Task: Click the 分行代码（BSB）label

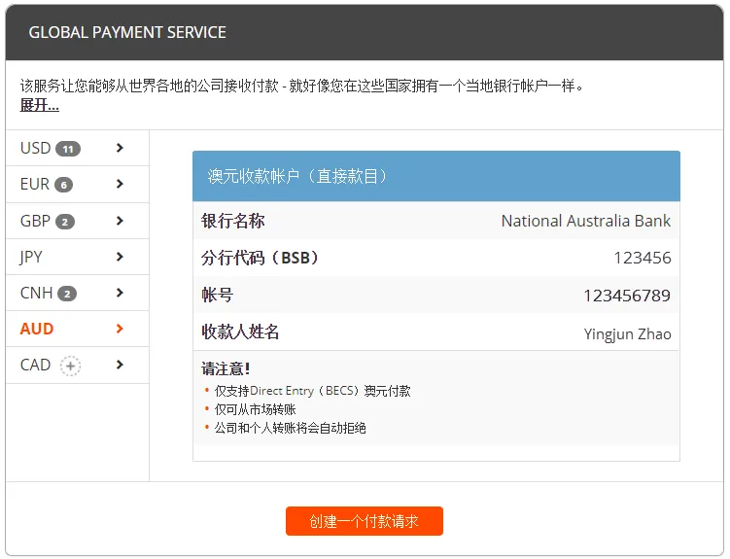Action: pyautogui.click(x=260, y=258)
